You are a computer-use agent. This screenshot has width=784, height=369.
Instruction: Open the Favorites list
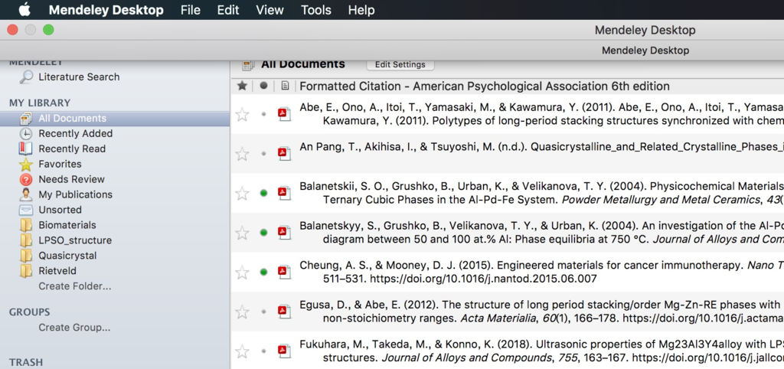pyautogui.click(x=60, y=164)
